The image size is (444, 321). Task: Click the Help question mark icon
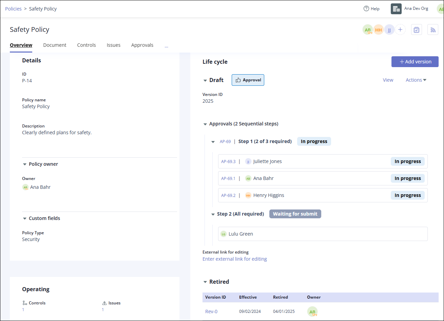point(366,9)
